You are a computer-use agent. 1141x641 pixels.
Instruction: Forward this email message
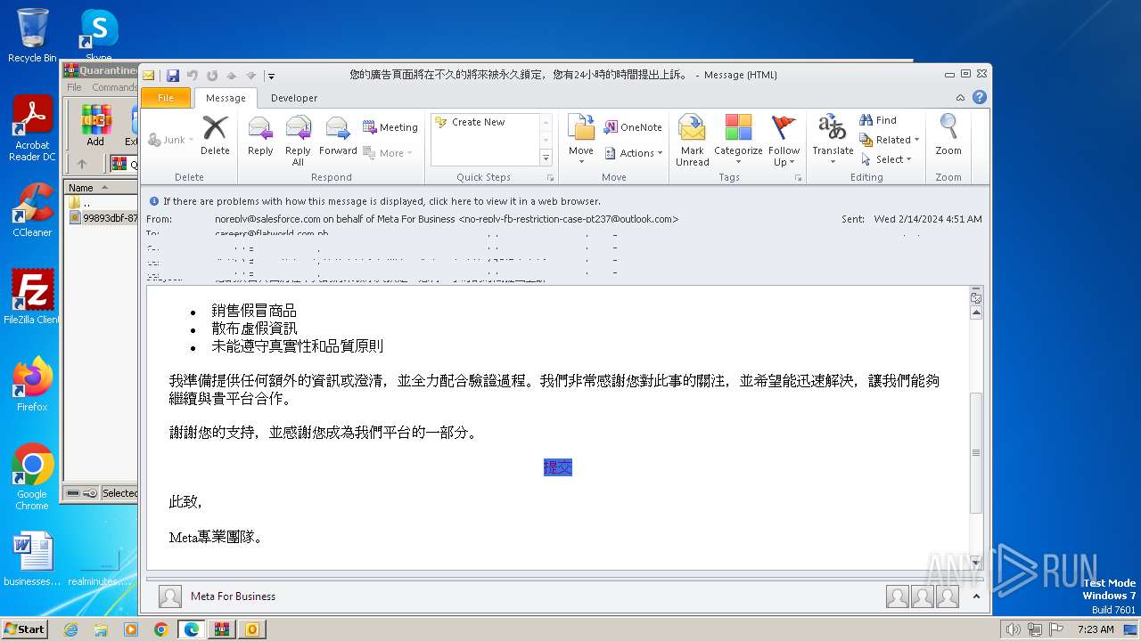click(338, 135)
